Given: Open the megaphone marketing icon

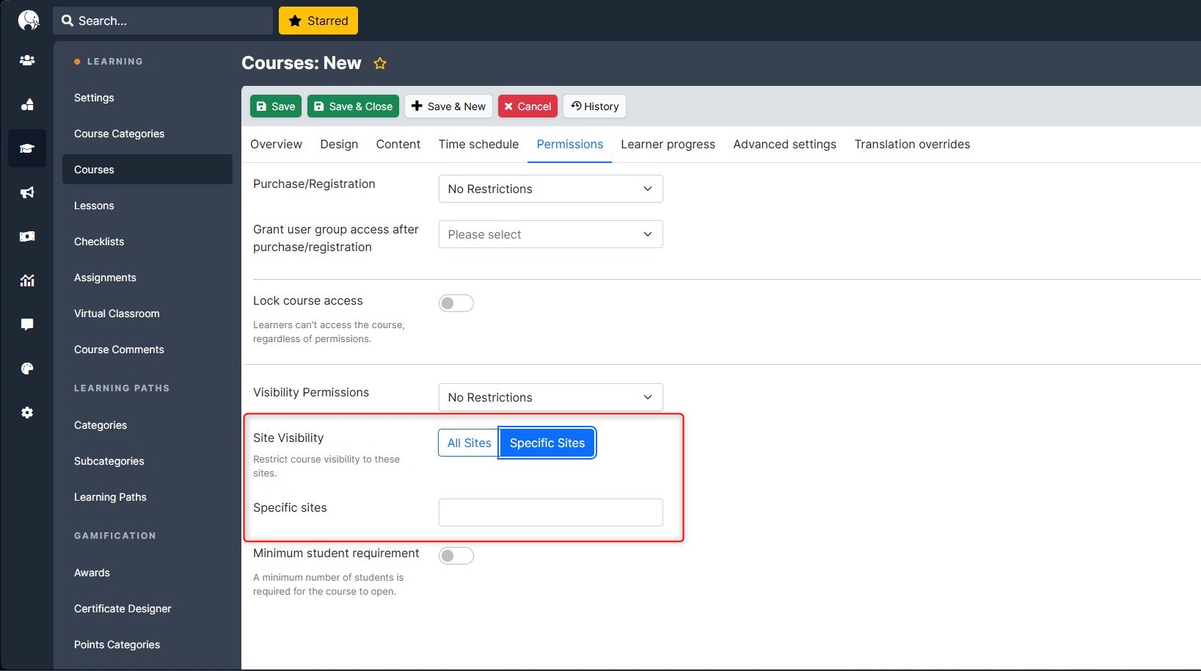Looking at the screenshot, I should pyautogui.click(x=27, y=192).
